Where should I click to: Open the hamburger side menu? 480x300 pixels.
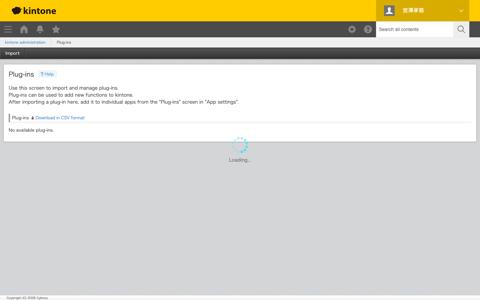coord(8,29)
